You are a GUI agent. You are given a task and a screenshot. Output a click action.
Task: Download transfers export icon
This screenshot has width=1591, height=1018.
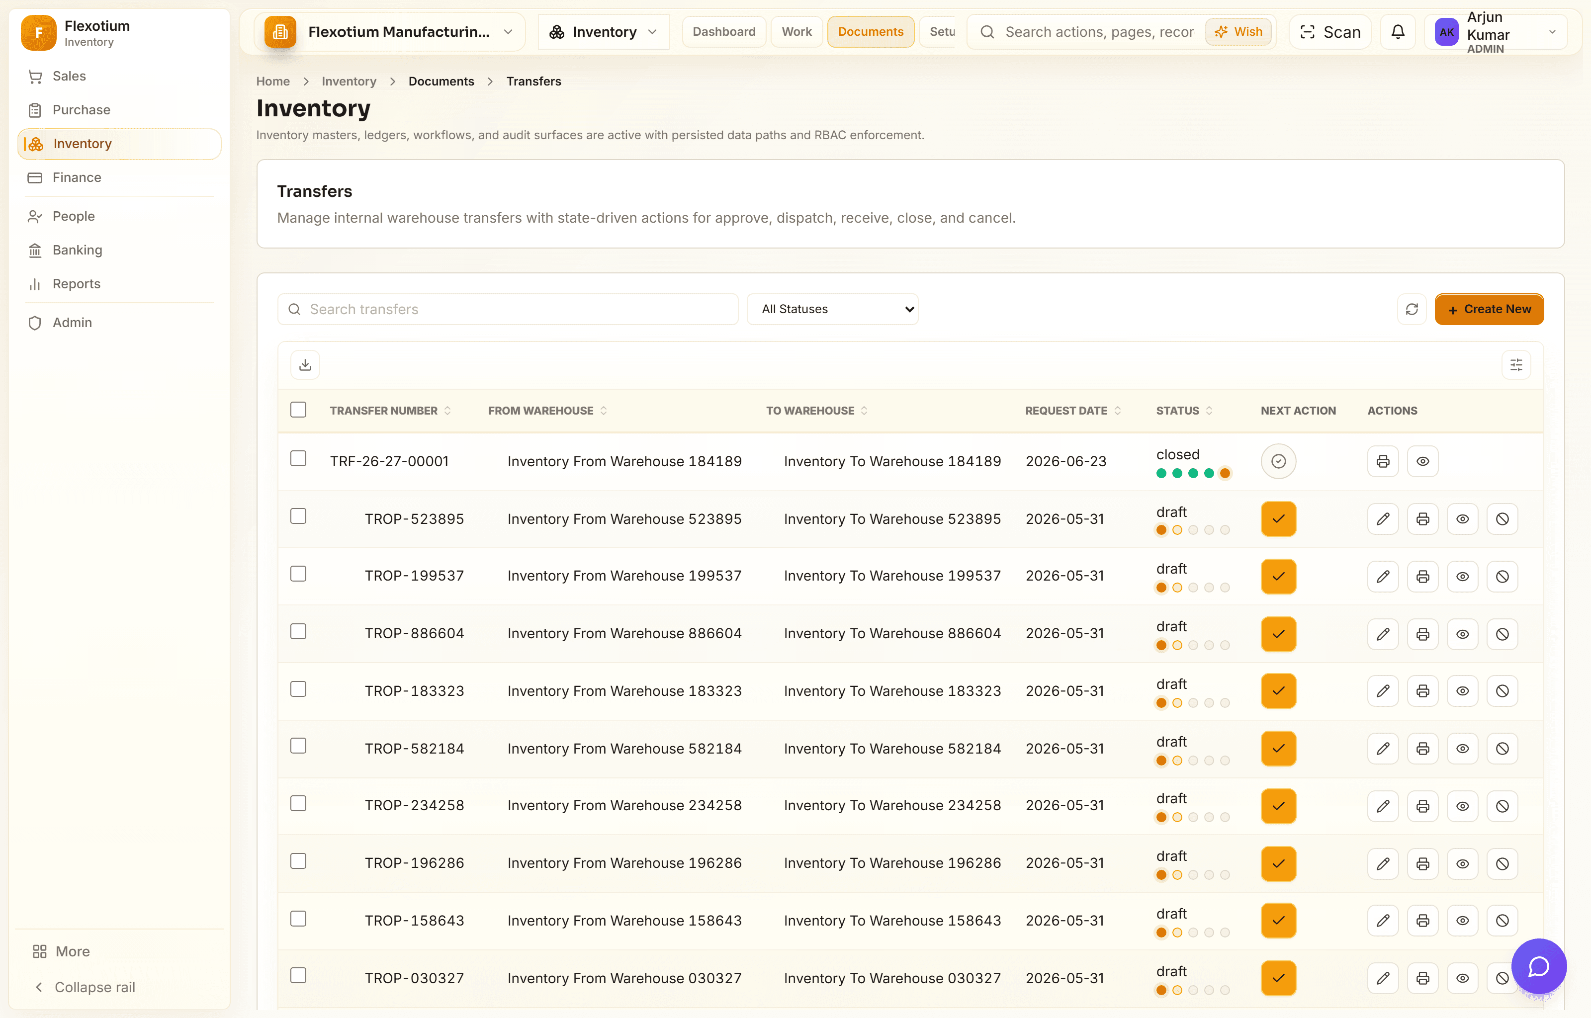click(x=305, y=365)
